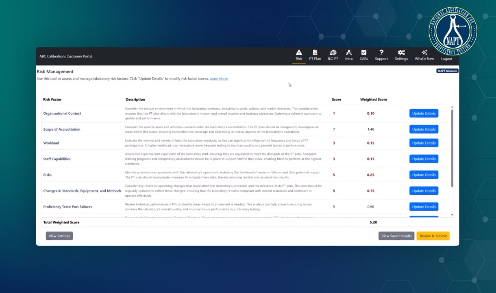Click the risk table vertical scrollbar thumb
Viewport: 496px width, 293px height.
pyautogui.click(x=452, y=148)
